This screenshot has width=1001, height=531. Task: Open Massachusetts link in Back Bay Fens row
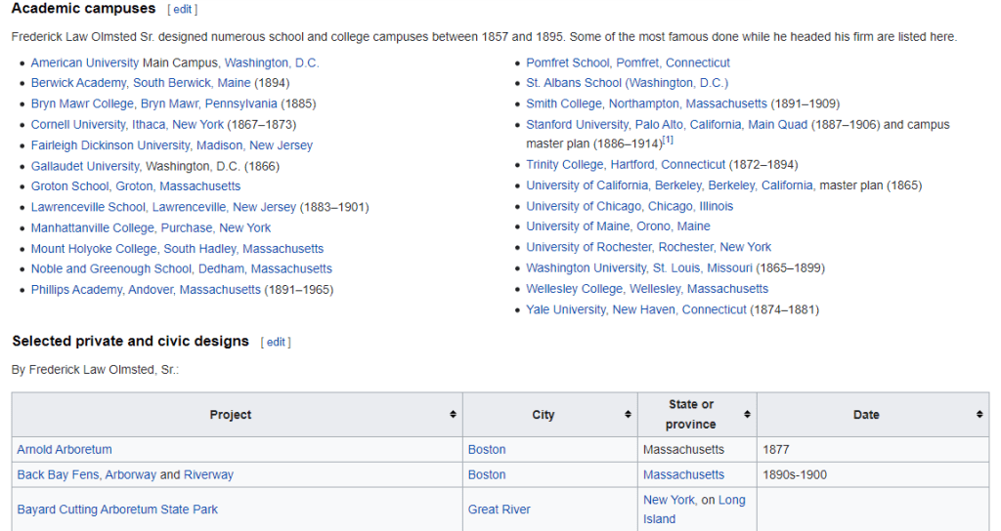(x=683, y=474)
